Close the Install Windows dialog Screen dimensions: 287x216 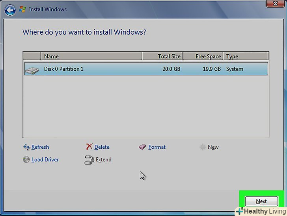tap(275, 4)
